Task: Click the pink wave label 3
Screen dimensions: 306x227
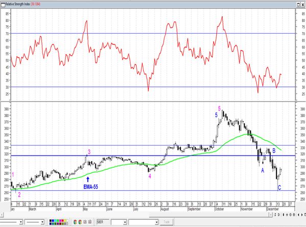Action: [89, 152]
